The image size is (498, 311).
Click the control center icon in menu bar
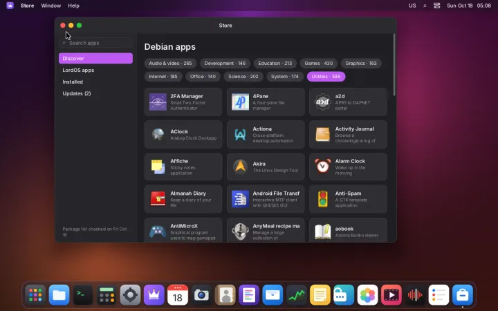(x=436, y=6)
